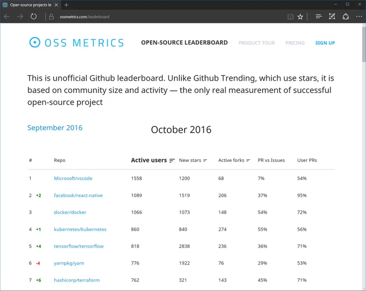Open browser More actions menu
Viewport: 366px width, 291px height.
point(359,17)
